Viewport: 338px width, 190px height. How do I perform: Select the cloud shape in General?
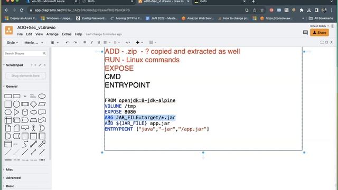point(33,112)
